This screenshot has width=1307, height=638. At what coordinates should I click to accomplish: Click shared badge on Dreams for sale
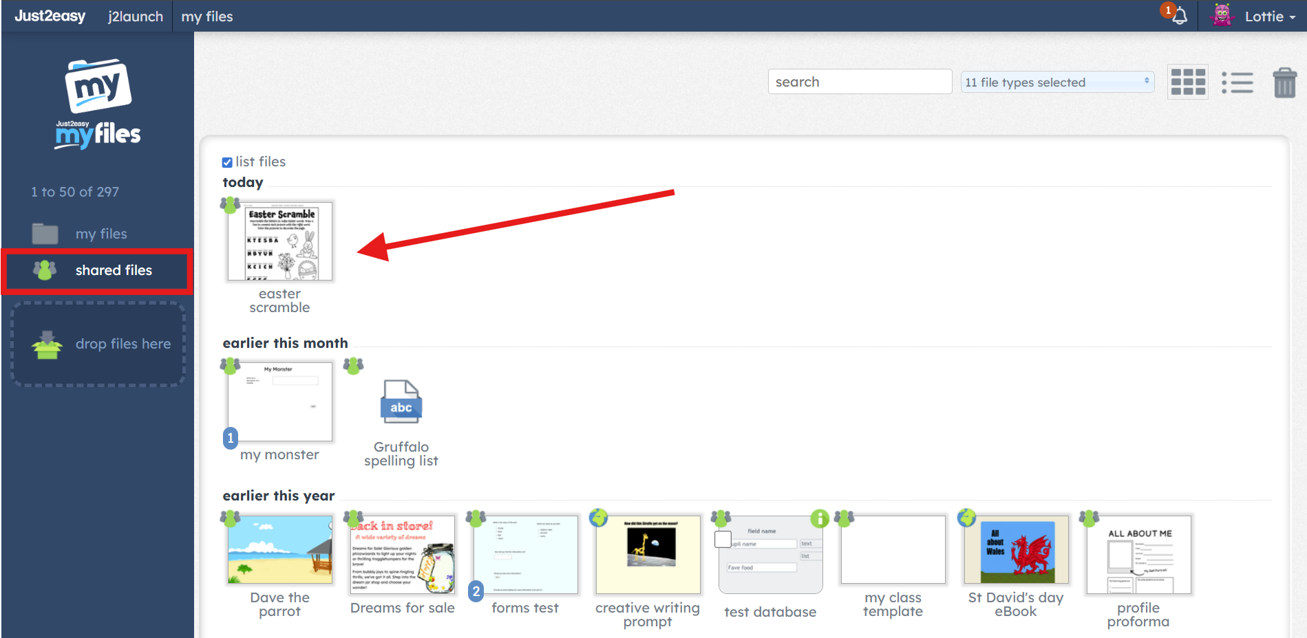pos(353,518)
